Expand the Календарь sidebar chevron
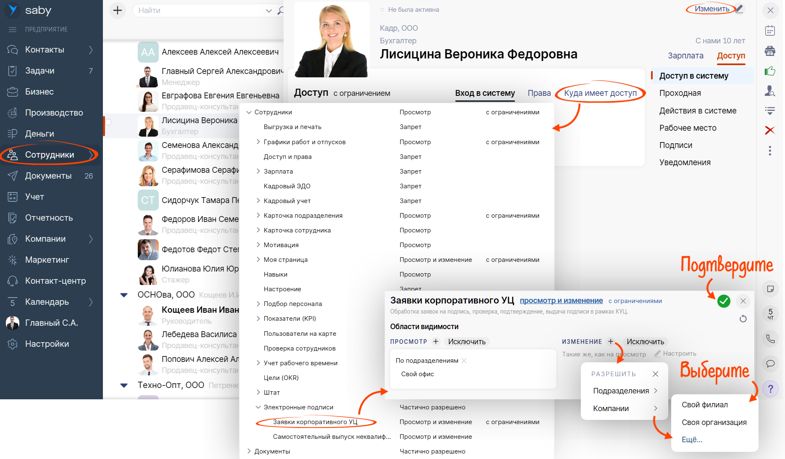The width and height of the screenshot is (785, 459). (x=91, y=302)
